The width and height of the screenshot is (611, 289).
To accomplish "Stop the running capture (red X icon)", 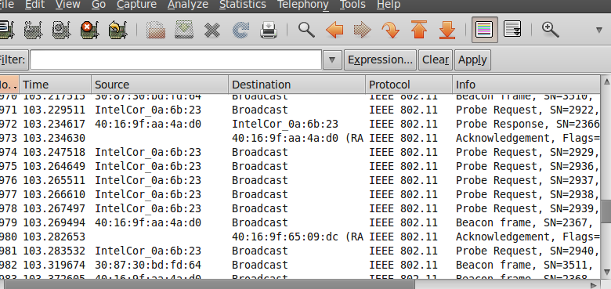I will pos(89,30).
